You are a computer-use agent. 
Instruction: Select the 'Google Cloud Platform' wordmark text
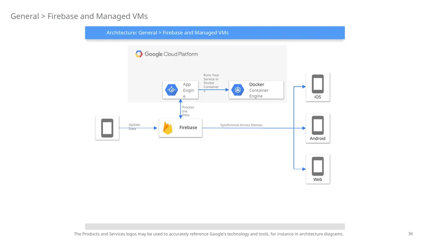(x=171, y=54)
